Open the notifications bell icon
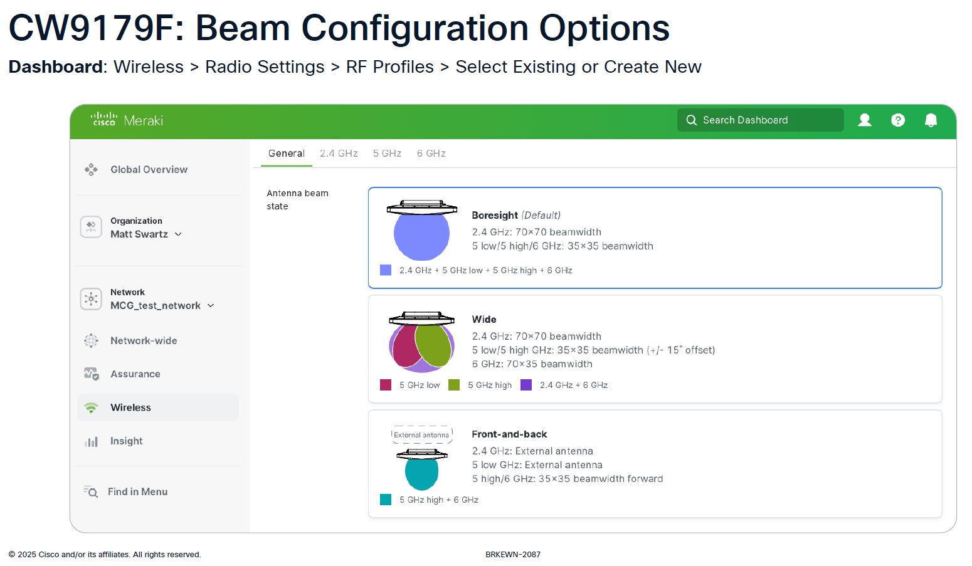This screenshot has height=566, width=972. [x=931, y=120]
